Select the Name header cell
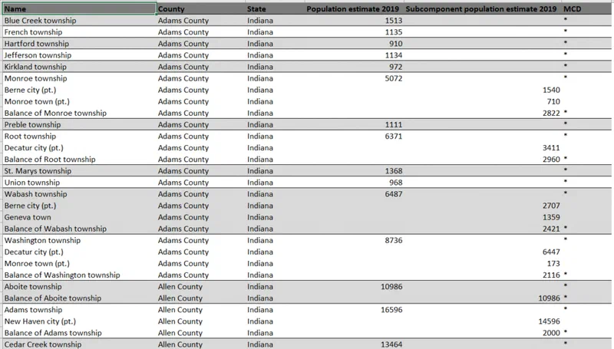614x349 pixels. tap(80, 8)
